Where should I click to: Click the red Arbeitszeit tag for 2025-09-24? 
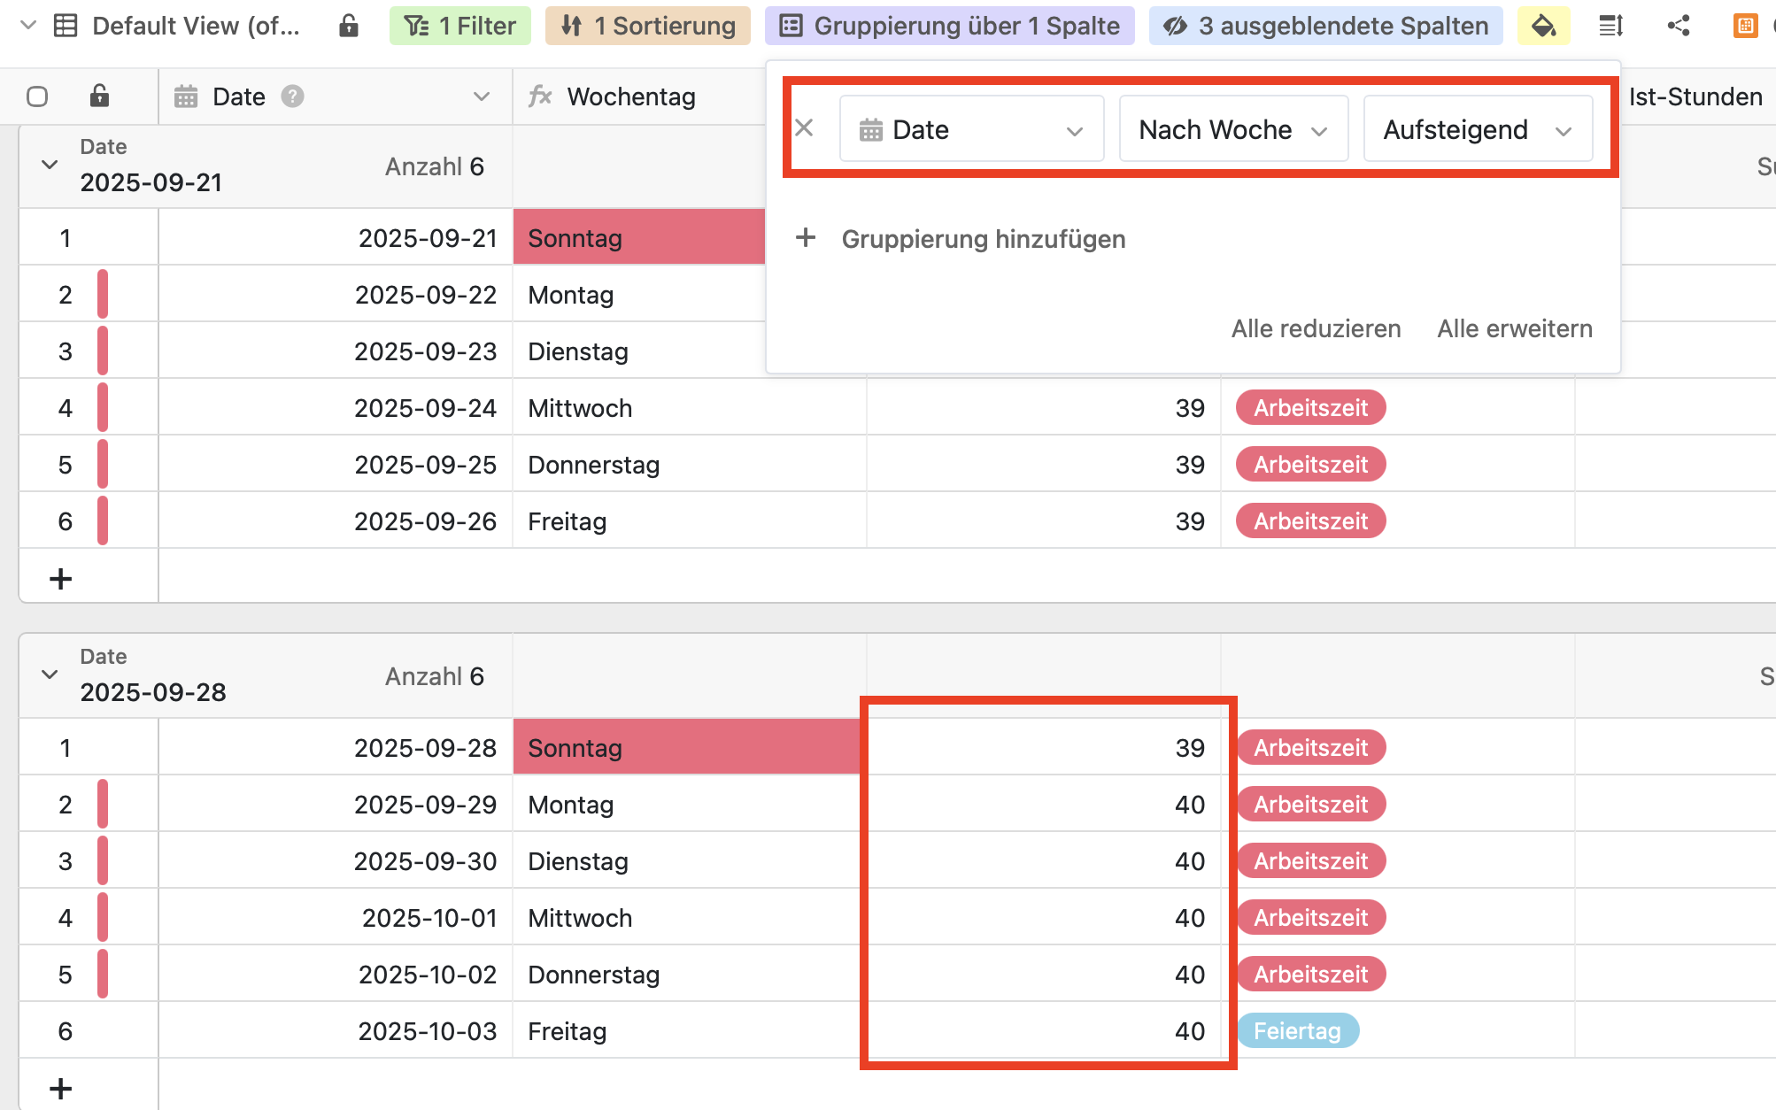1310,408
